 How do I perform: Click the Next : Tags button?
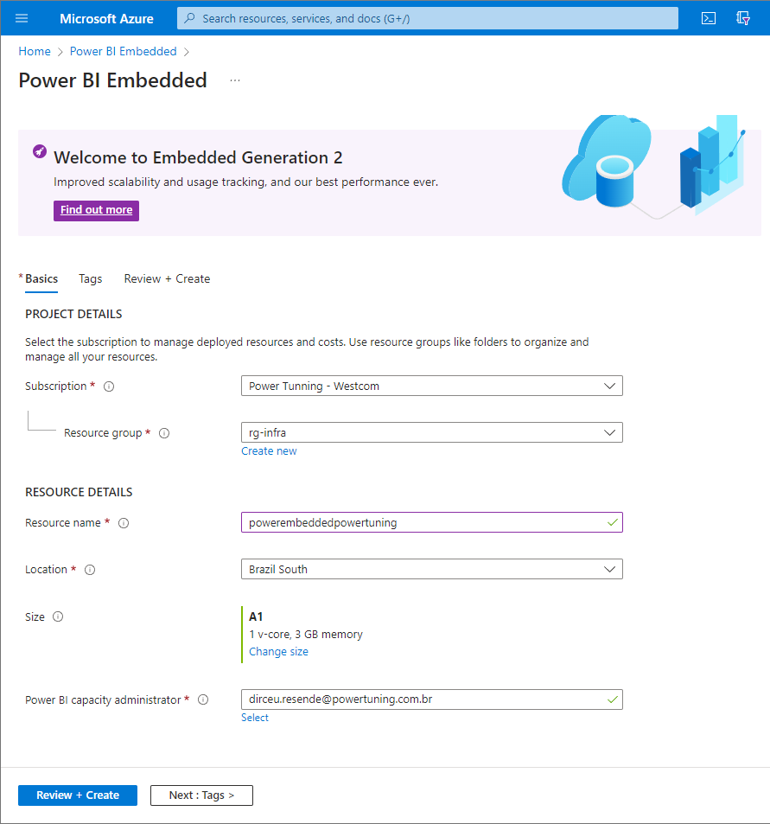201,795
